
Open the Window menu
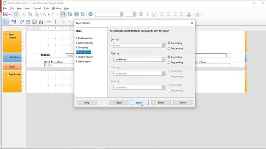[57, 8]
